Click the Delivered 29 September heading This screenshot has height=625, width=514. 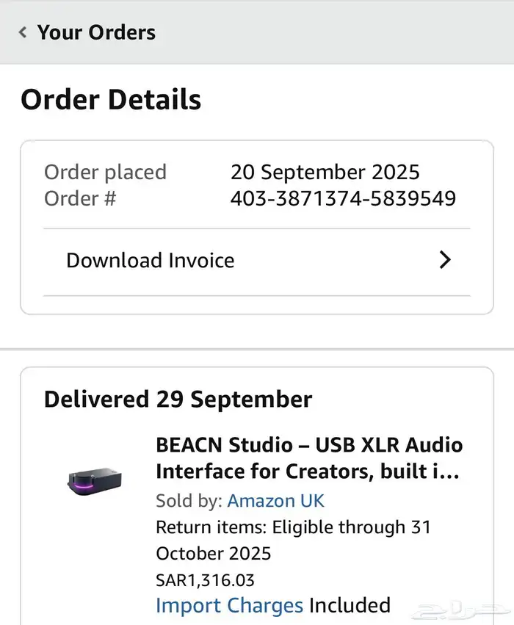click(178, 399)
